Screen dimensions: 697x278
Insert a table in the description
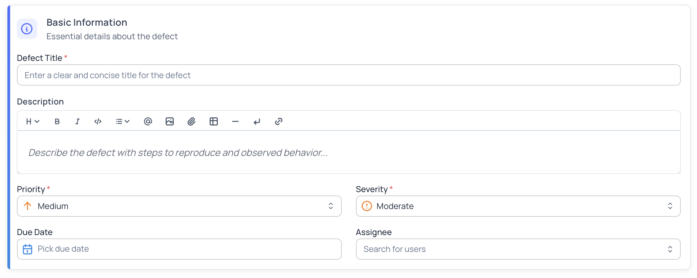[x=214, y=121]
